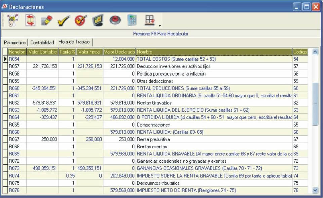Click the Ganancias ocasionales no gravadas y exentas cell
This screenshot has width=323, height=198.
tap(214, 161)
